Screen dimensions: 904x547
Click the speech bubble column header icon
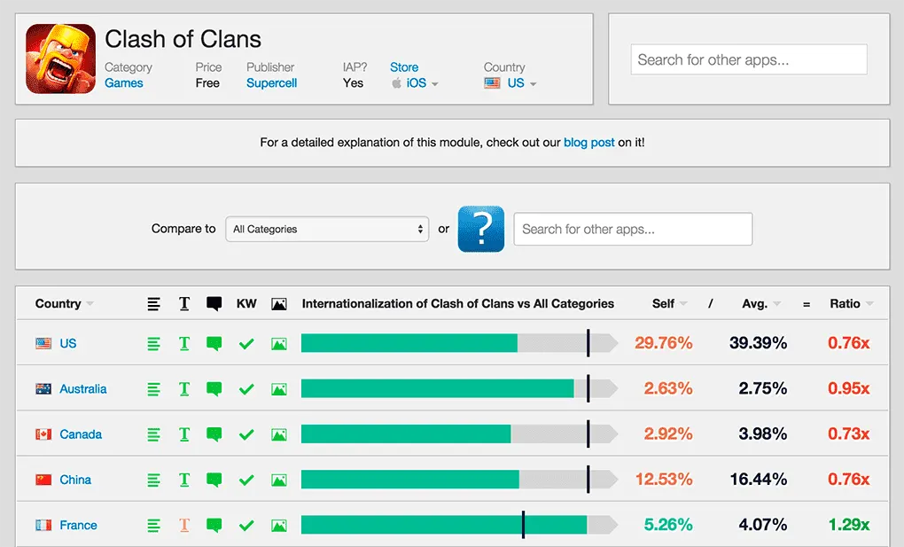[x=214, y=304]
